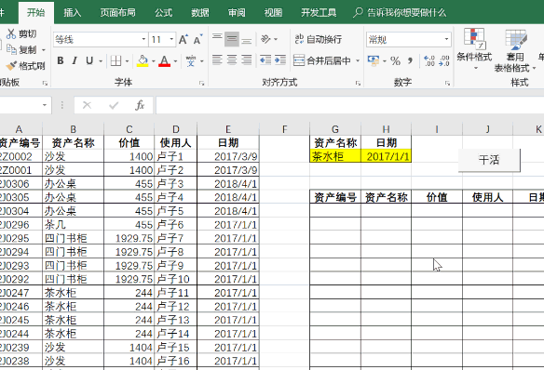Apply yellow fill color bucket

143,61
